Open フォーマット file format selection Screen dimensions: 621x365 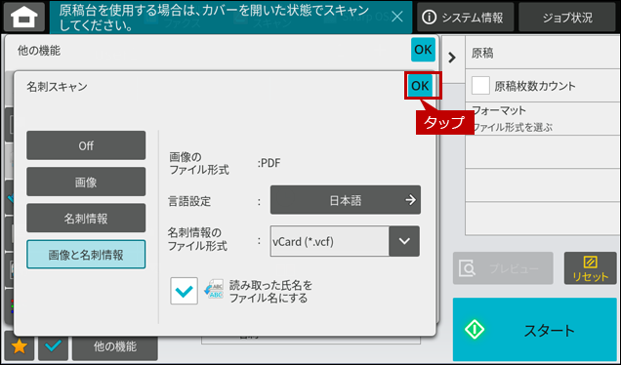(543, 118)
